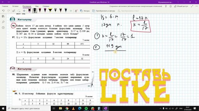Expand the hidden system tray icons
The image size is (199, 111).
pos(160,108)
